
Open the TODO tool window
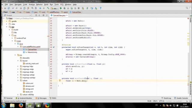53,98
